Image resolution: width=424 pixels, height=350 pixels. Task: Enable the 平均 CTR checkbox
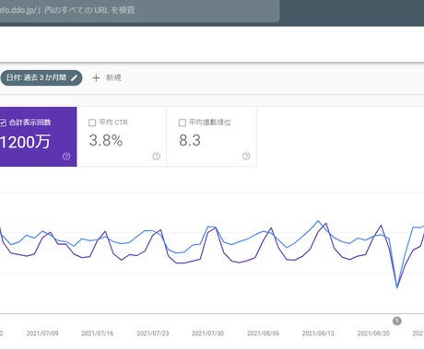coord(92,122)
